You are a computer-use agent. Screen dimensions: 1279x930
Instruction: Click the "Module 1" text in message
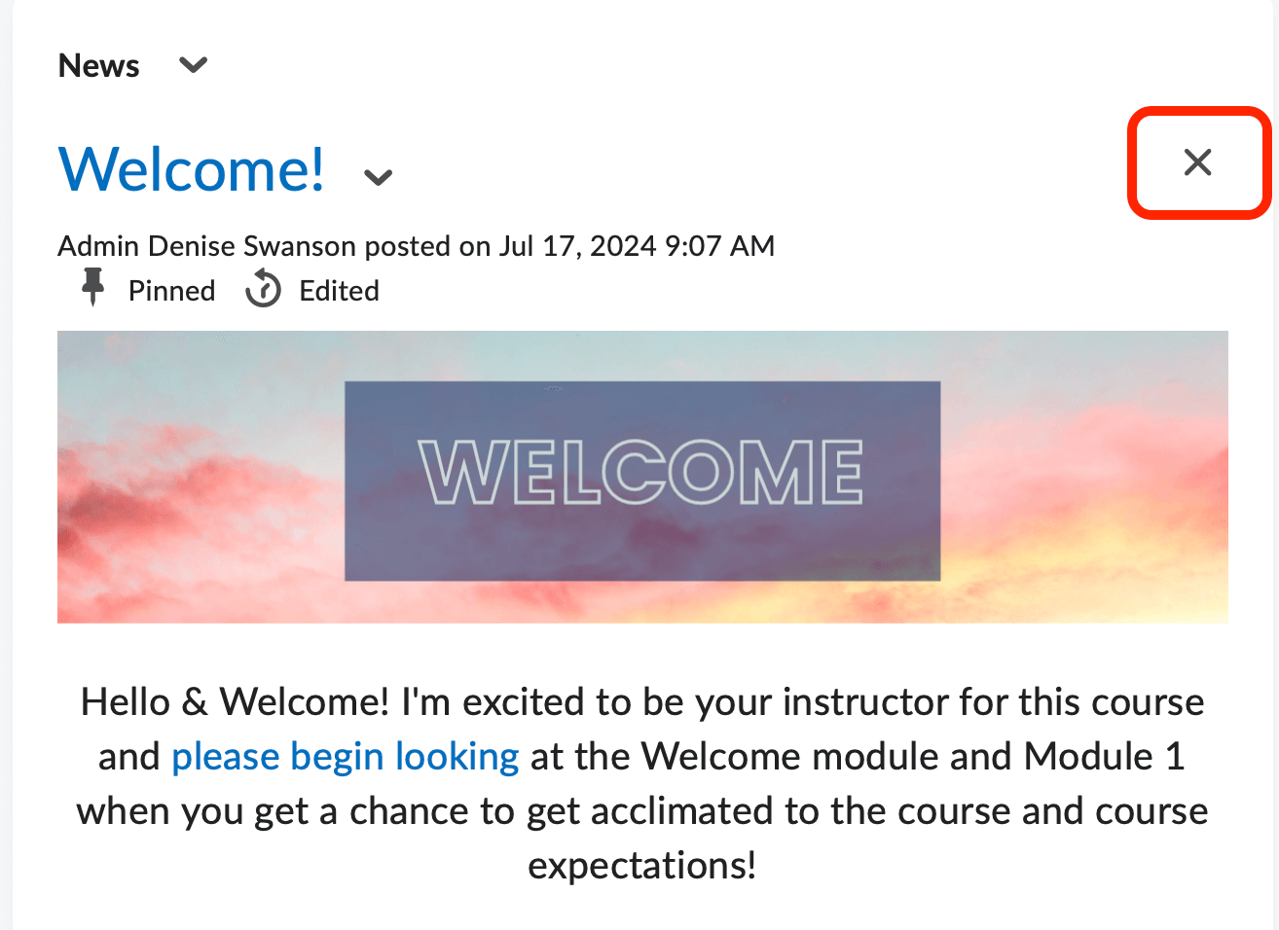pyautogui.click(x=1104, y=756)
